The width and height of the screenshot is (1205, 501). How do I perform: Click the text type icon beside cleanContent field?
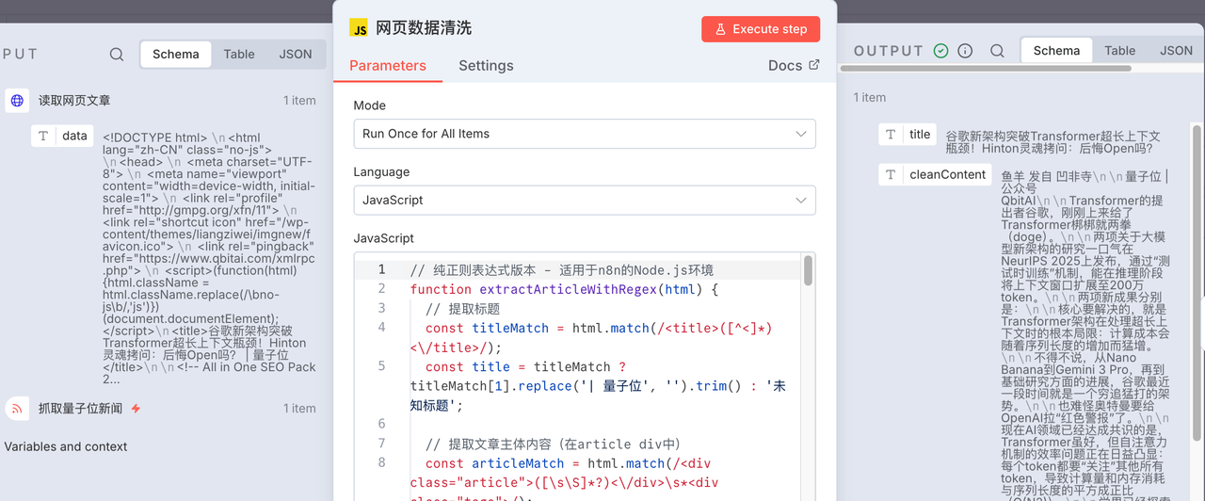click(x=891, y=174)
